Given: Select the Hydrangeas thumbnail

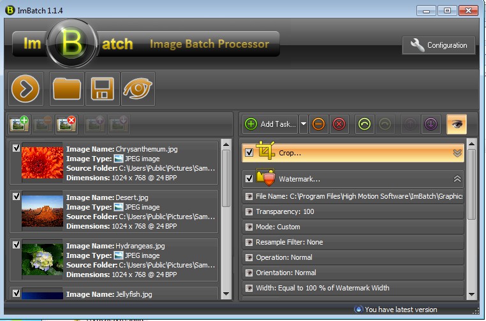Looking at the screenshot, I should click(43, 259).
